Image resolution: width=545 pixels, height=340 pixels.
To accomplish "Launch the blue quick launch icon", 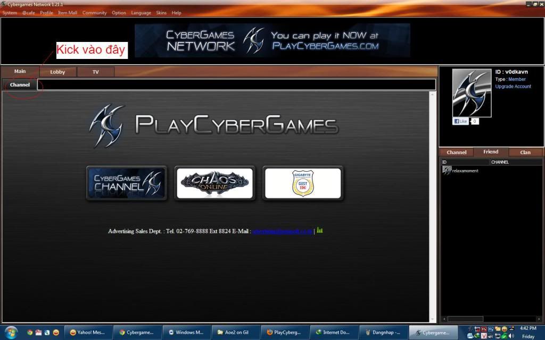I will click(x=47, y=333).
